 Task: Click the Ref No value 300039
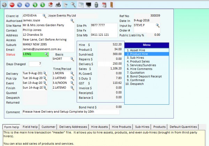pyautogui.click(x=155, y=16)
